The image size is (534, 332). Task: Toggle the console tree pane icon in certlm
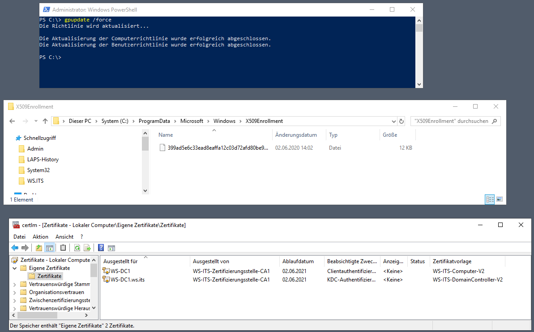[x=49, y=248]
